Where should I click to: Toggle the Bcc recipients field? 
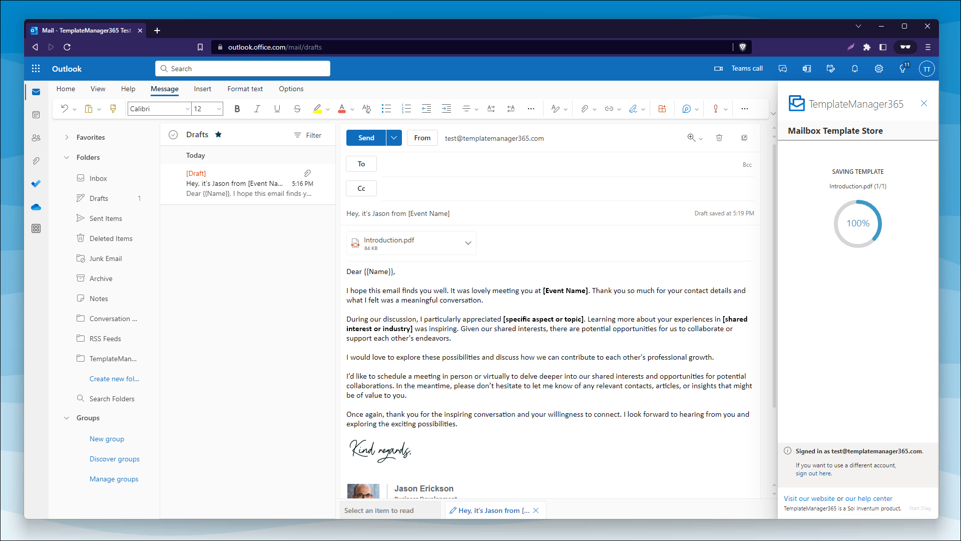[746, 164]
